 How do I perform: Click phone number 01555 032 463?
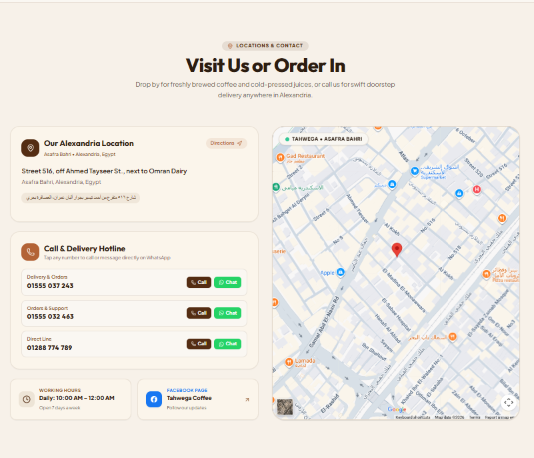pyautogui.click(x=50, y=317)
